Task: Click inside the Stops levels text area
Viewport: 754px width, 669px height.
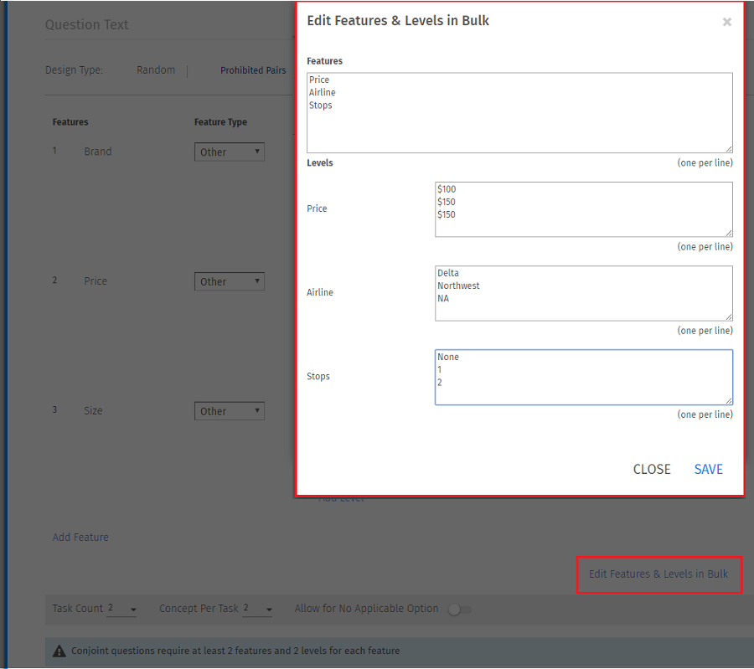Action: click(584, 377)
